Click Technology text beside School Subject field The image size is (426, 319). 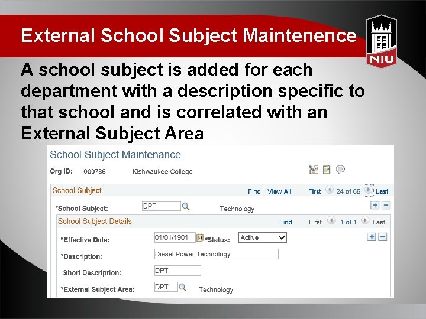coord(237,209)
